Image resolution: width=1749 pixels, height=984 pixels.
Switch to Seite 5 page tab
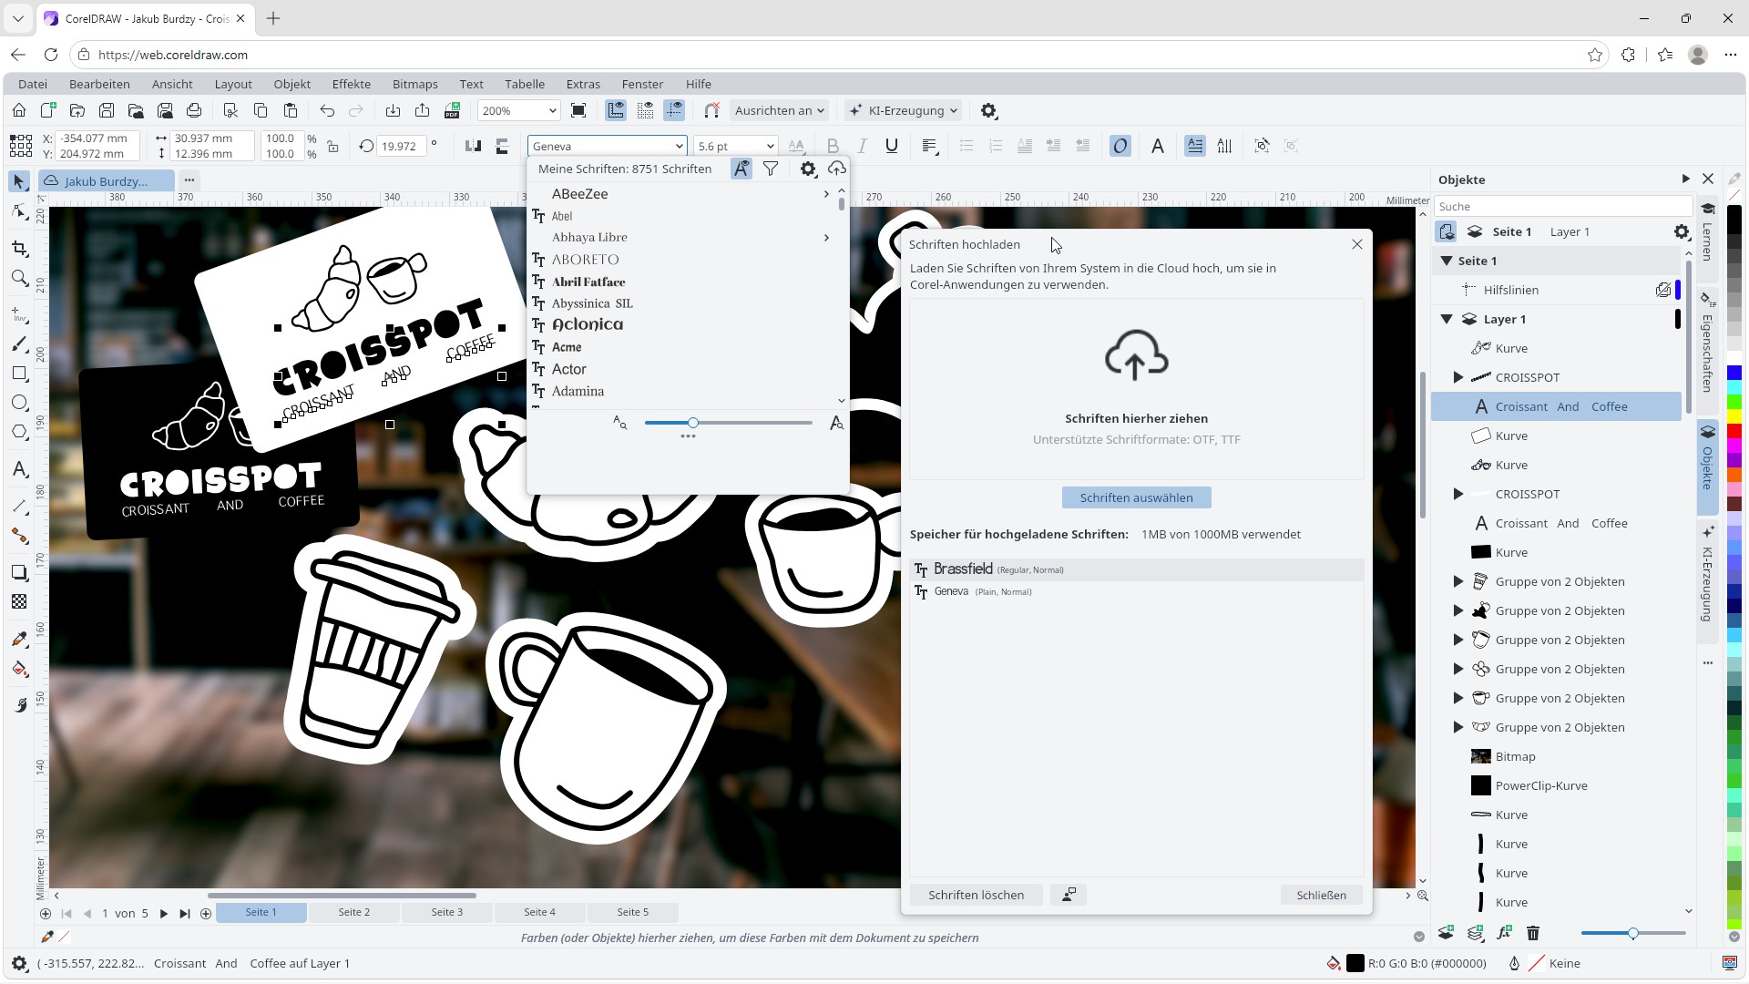633,912
